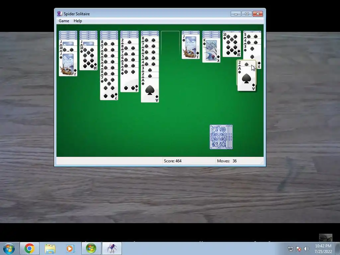Select the 10 of spades in second column

88,58
